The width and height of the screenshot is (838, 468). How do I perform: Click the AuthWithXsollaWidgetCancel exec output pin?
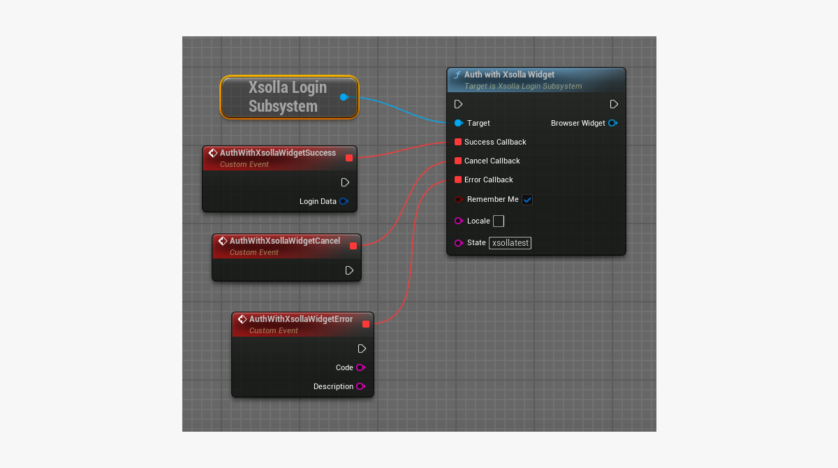pos(349,270)
